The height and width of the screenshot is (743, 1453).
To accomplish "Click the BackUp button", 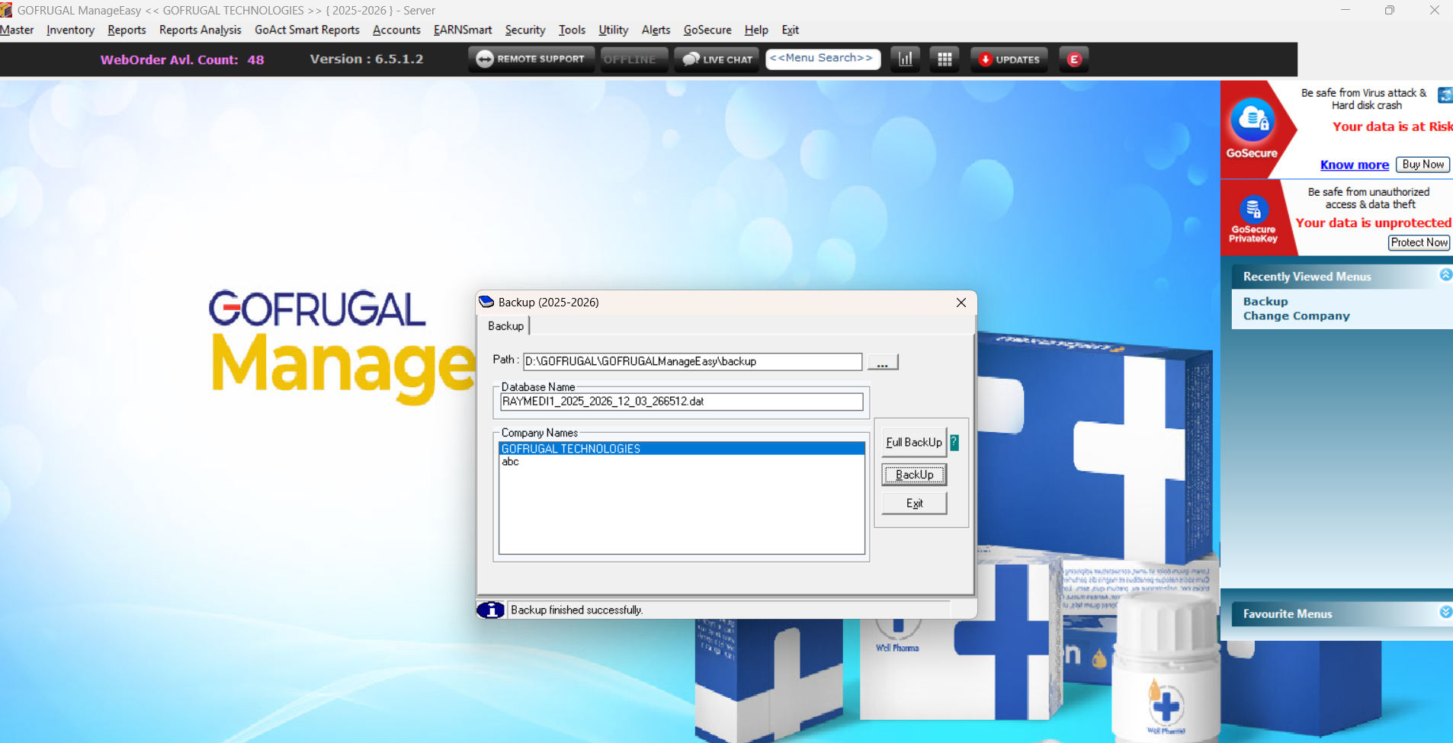I will click(x=914, y=475).
